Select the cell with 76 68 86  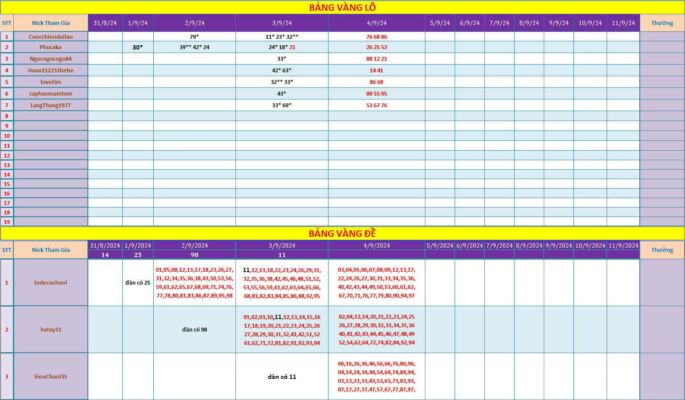point(377,37)
